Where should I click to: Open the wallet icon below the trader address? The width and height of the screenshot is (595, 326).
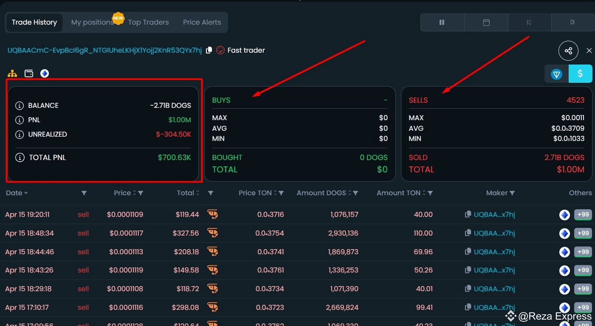pos(28,73)
